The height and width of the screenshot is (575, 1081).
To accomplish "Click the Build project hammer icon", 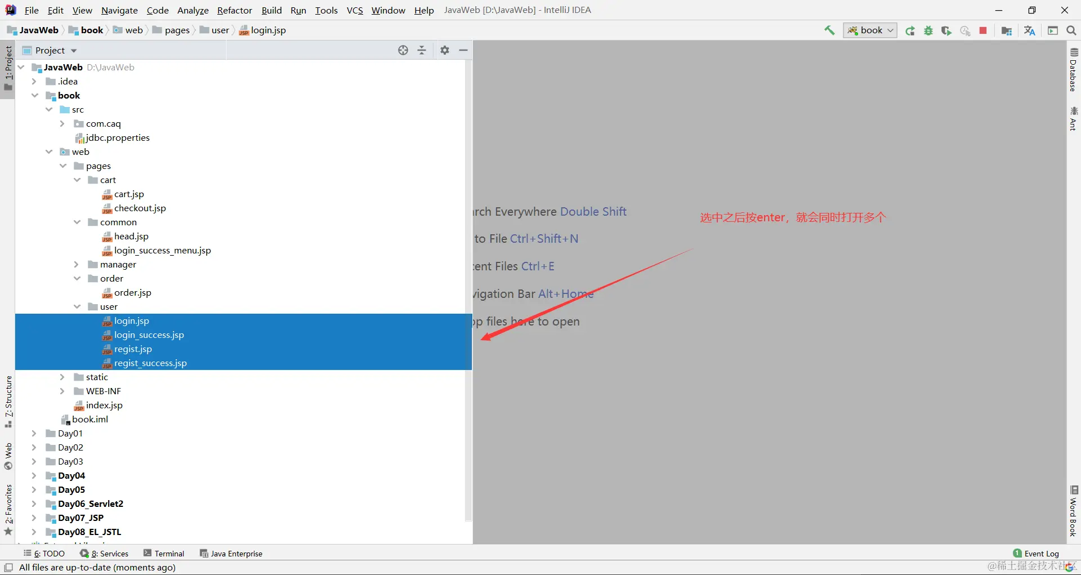I will (829, 30).
